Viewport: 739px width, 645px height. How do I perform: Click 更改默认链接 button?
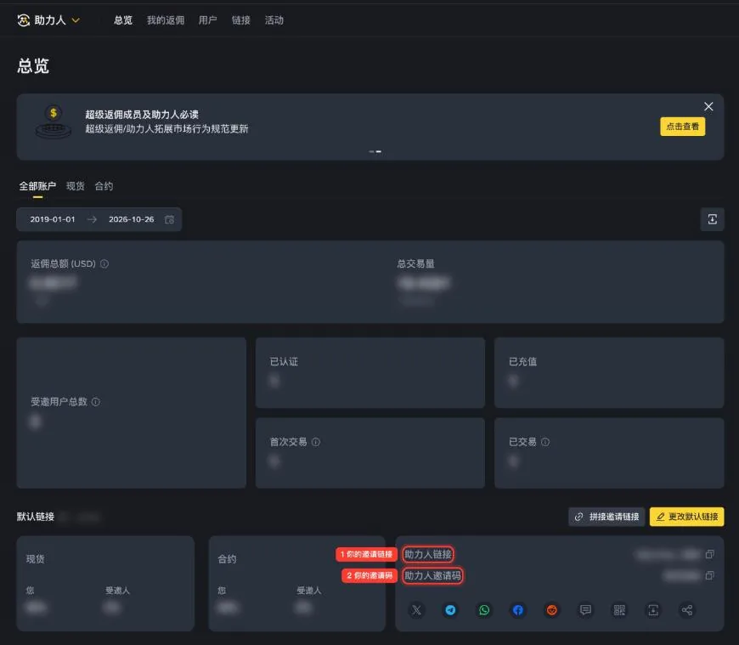click(x=686, y=517)
